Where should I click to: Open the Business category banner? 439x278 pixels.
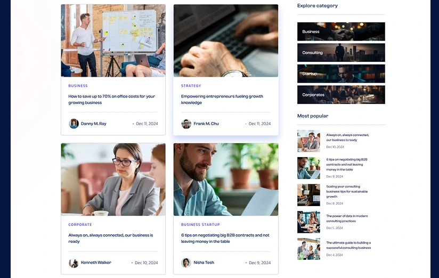point(341,31)
